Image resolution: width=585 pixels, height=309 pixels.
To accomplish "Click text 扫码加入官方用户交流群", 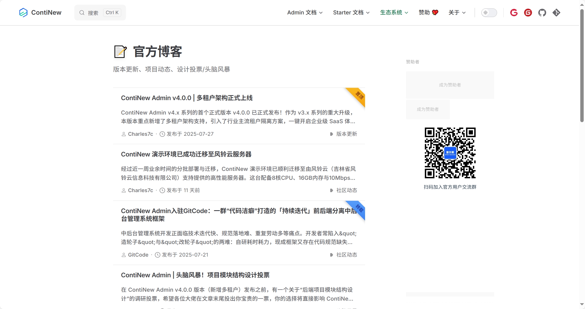I will pyautogui.click(x=450, y=187).
